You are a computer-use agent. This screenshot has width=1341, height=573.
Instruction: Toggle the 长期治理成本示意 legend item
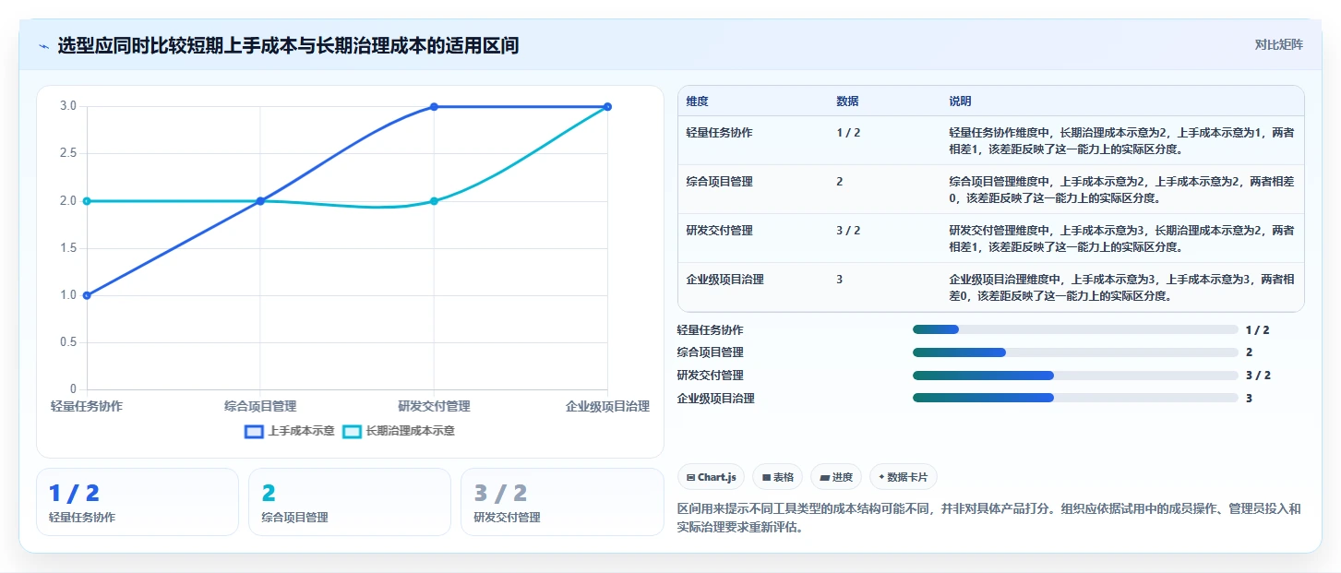click(399, 431)
